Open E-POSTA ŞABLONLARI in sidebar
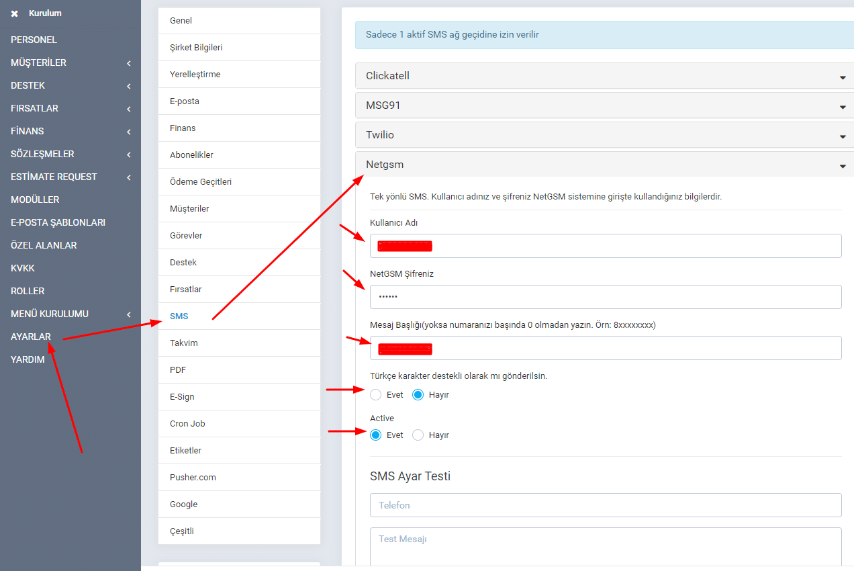The width and height of the screenshot is (854, 571). (x=58, y=222)
